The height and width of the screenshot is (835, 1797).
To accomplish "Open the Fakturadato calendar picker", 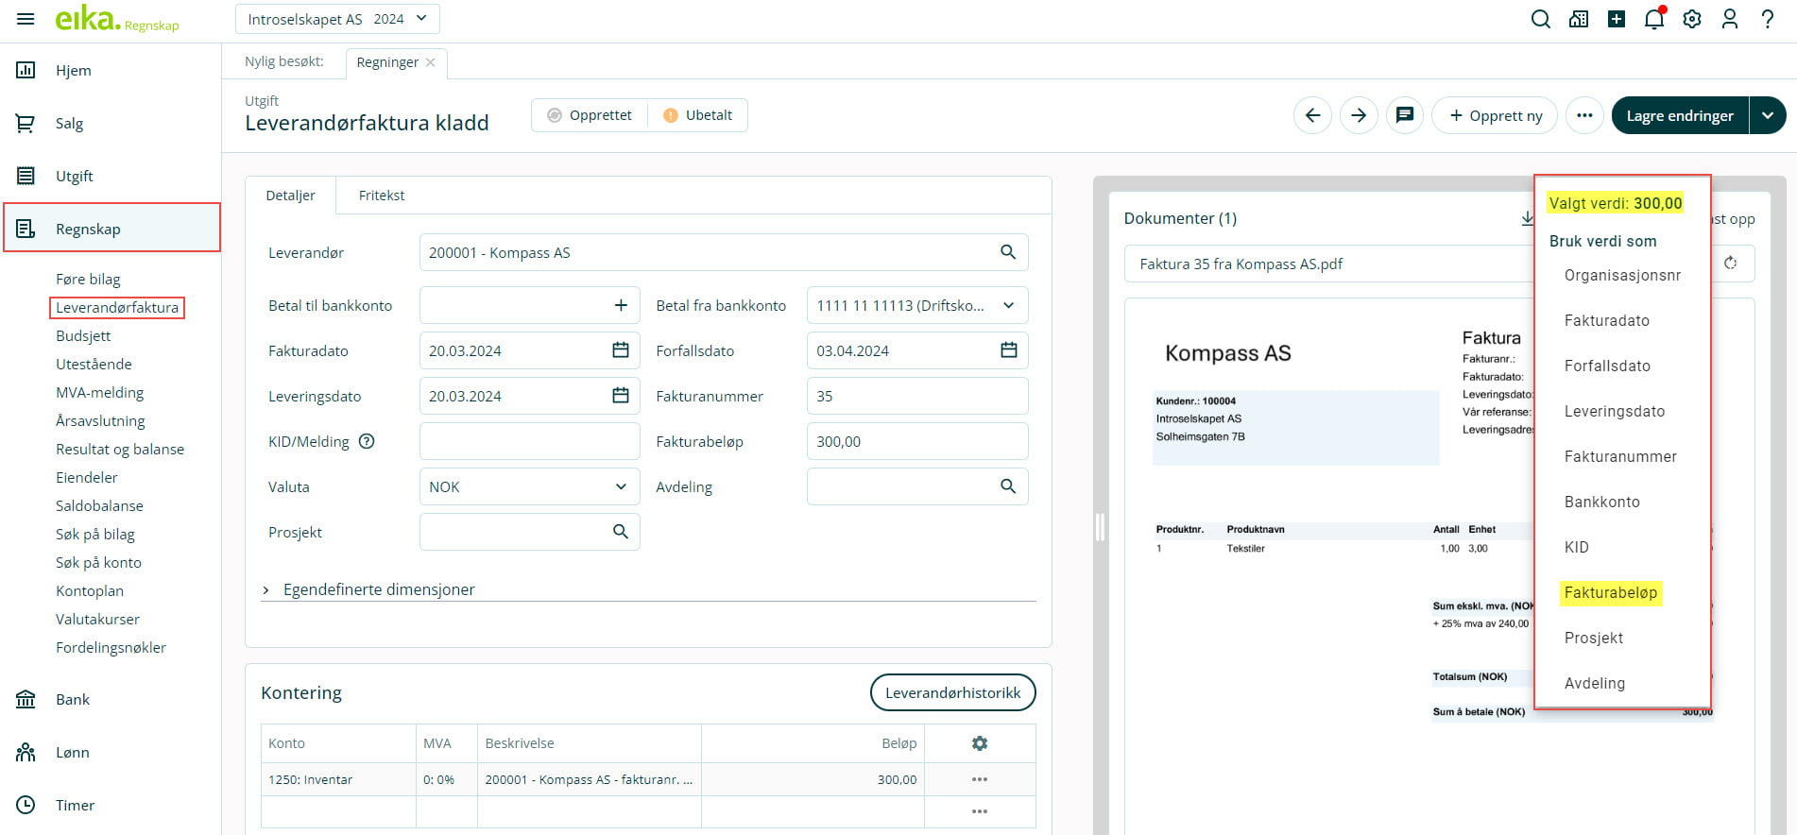I will coord(620,350).
